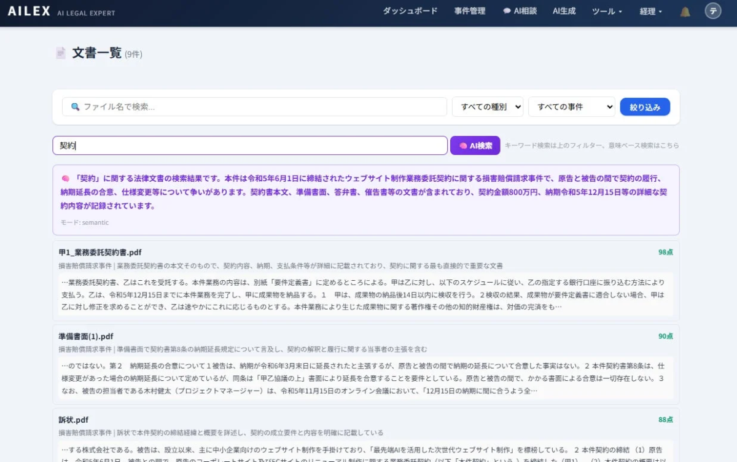Click the AILEX logo in the top bar
The image size is (737, 462).
point(28,10)
